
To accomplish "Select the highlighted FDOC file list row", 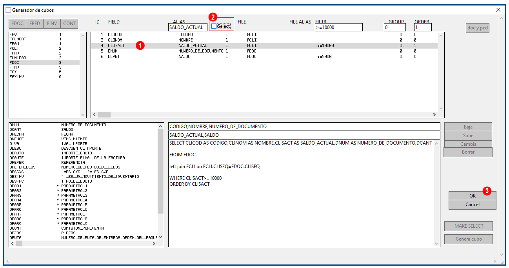I will coord(44,63).
